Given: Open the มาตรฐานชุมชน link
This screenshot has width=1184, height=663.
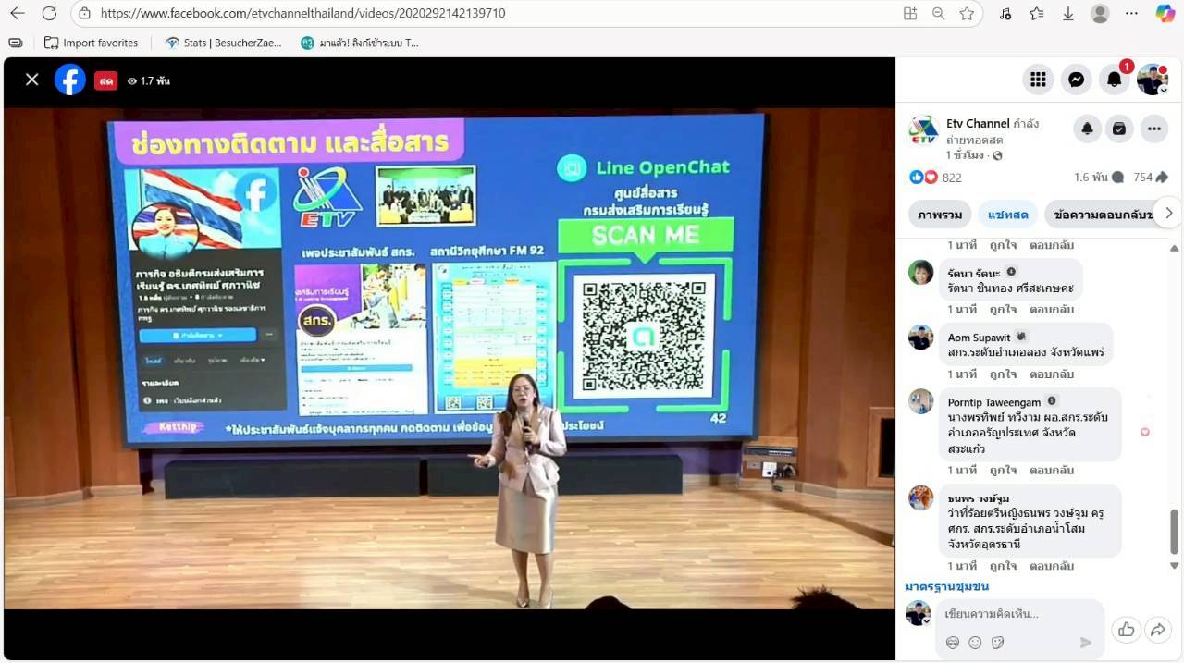Looking at the screenshot, I should pyautogui.click(x=946, y=586).
